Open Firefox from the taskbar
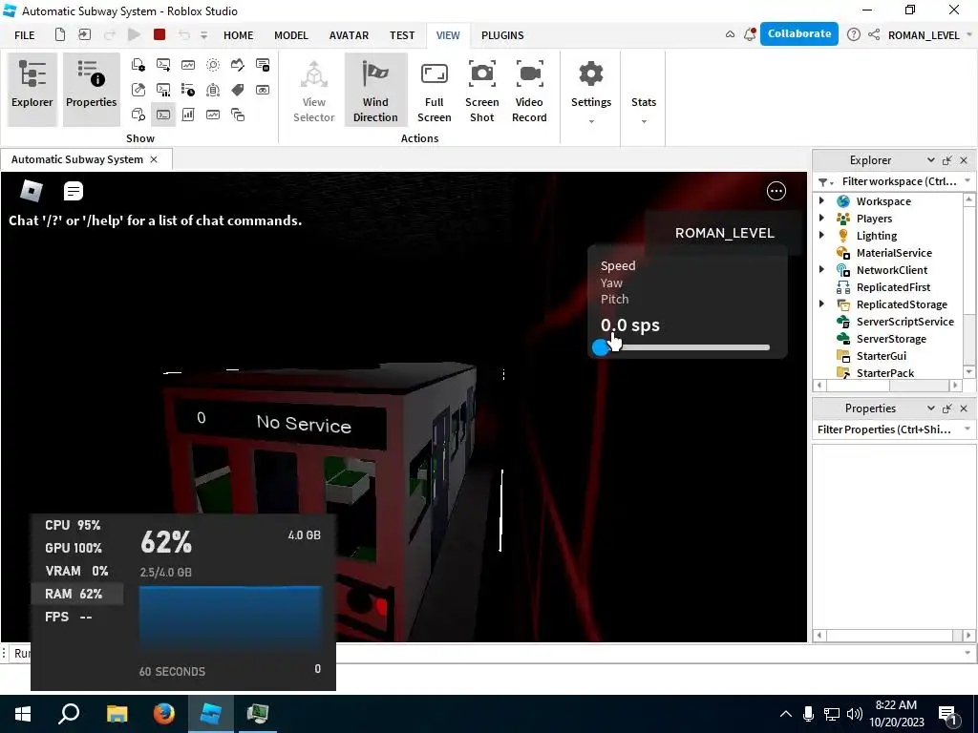978x733 pixels. coord(164,713)
